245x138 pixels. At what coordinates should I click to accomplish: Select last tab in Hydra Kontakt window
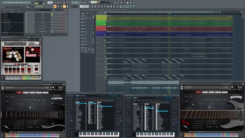225,92
